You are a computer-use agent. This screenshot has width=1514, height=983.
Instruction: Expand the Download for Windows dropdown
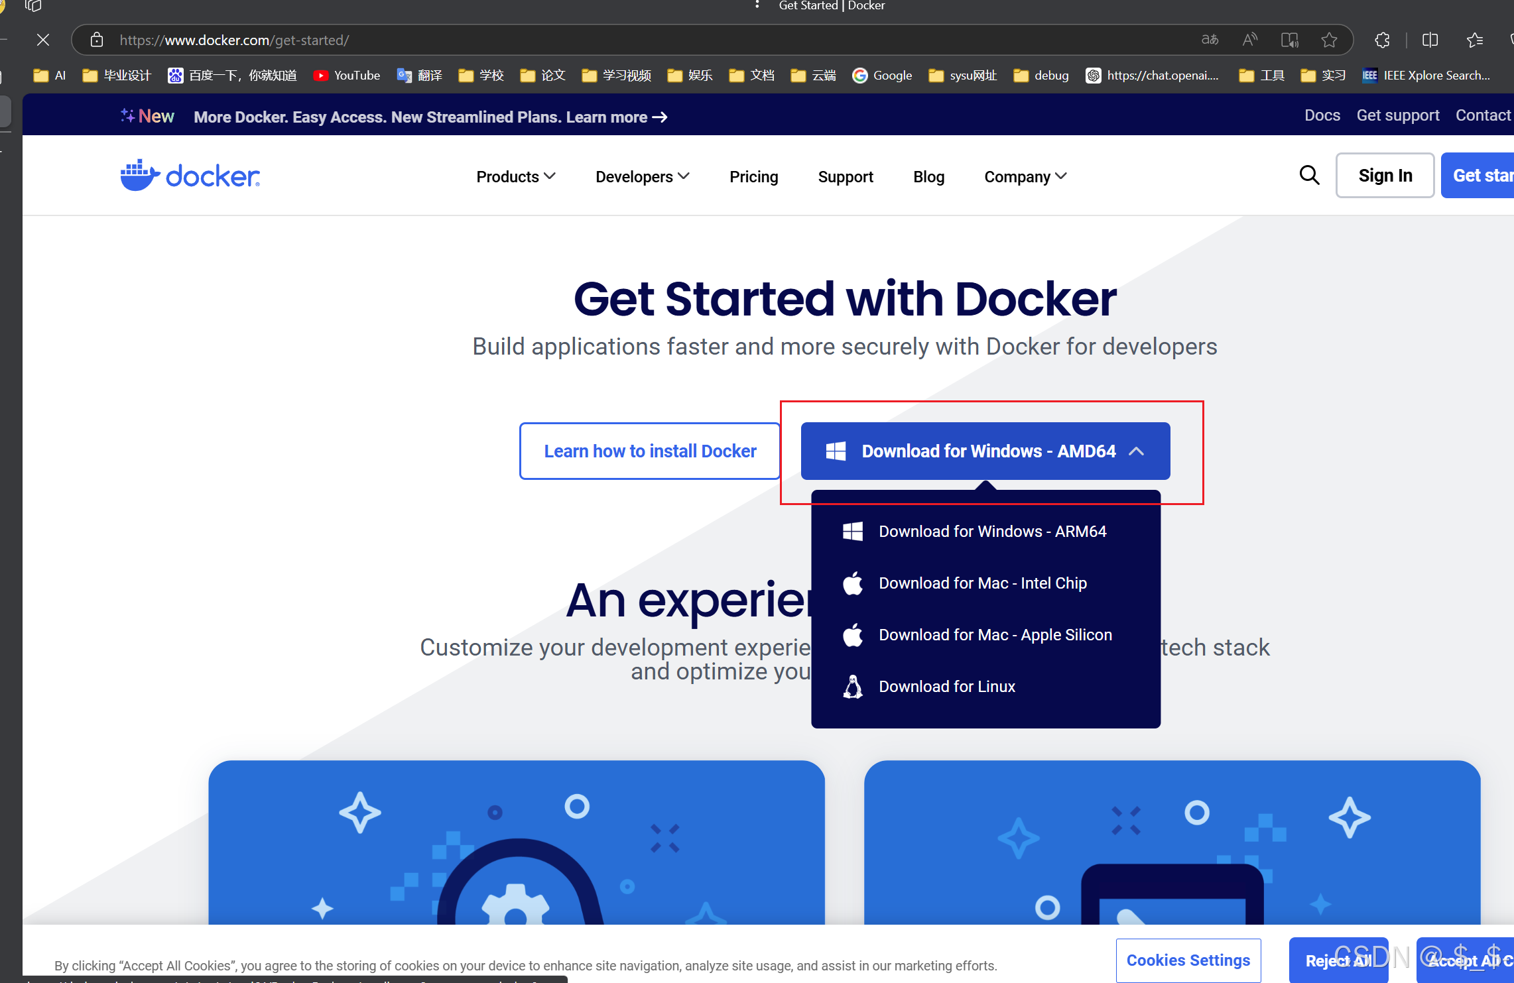[x=1142, y=450]
